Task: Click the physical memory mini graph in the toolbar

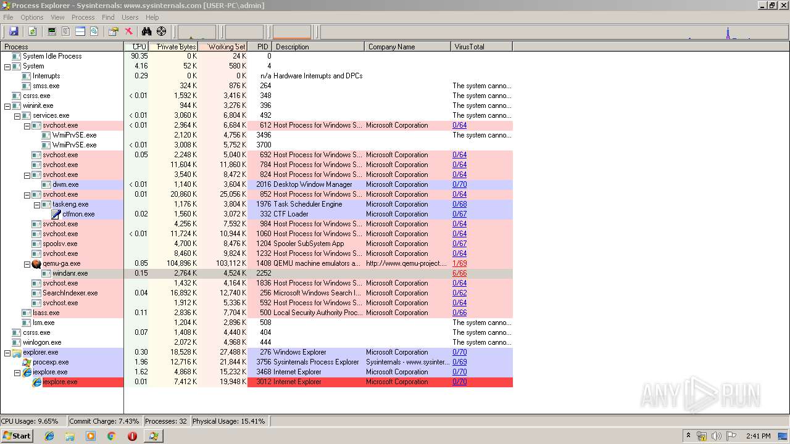Action: pyautogui.click(x=292, y=31)
